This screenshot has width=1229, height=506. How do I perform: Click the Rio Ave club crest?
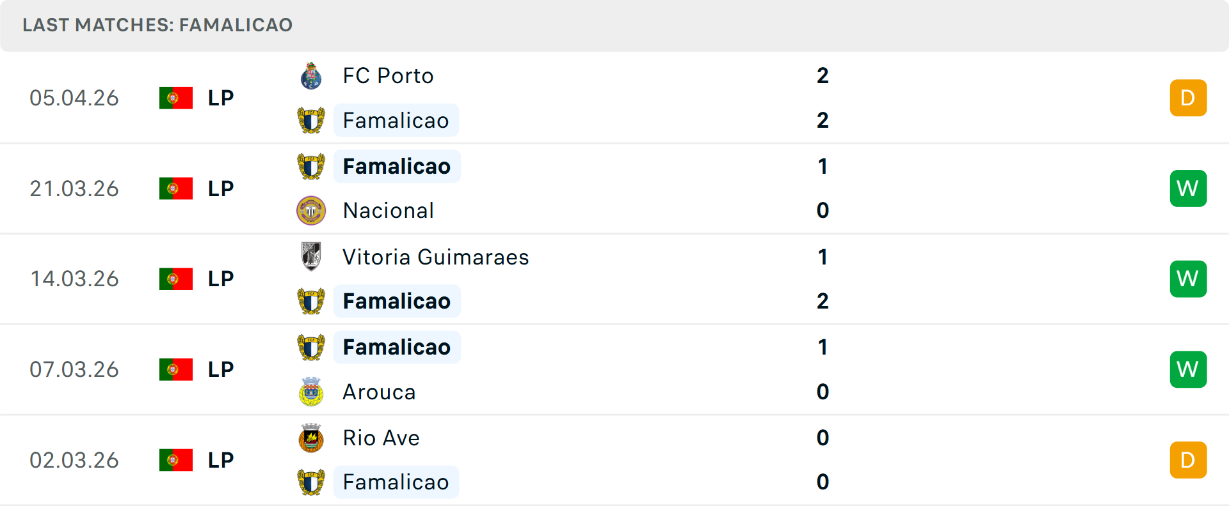pos(311,438)
